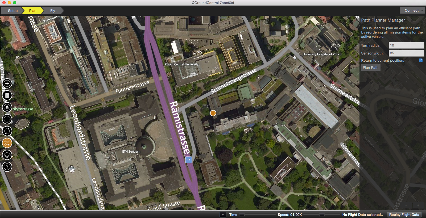Click the Tannenstrasse street label

click(x=132, y=87)
